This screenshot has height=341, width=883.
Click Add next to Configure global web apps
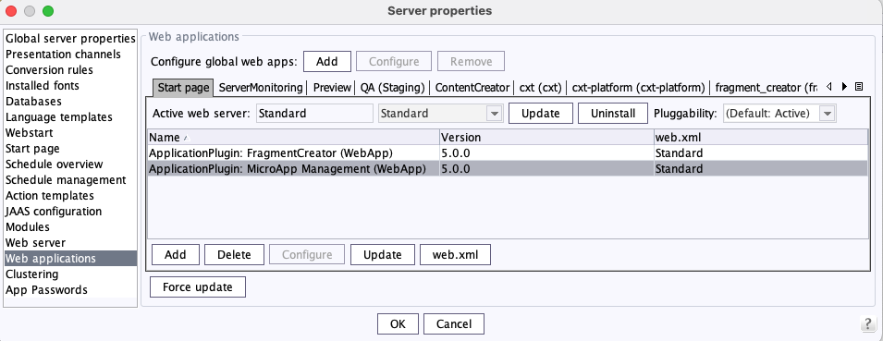[x=327, y=61]
